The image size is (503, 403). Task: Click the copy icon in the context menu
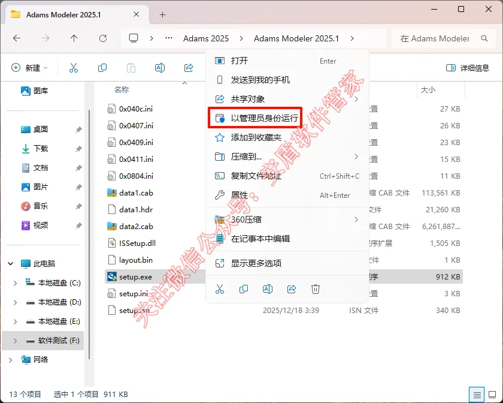coord(244,289)
